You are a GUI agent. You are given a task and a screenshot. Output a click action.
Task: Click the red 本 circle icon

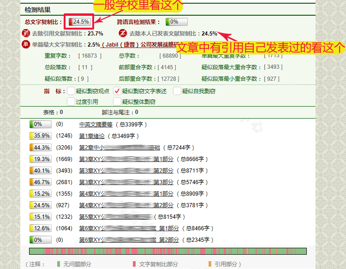click(123, 33)
